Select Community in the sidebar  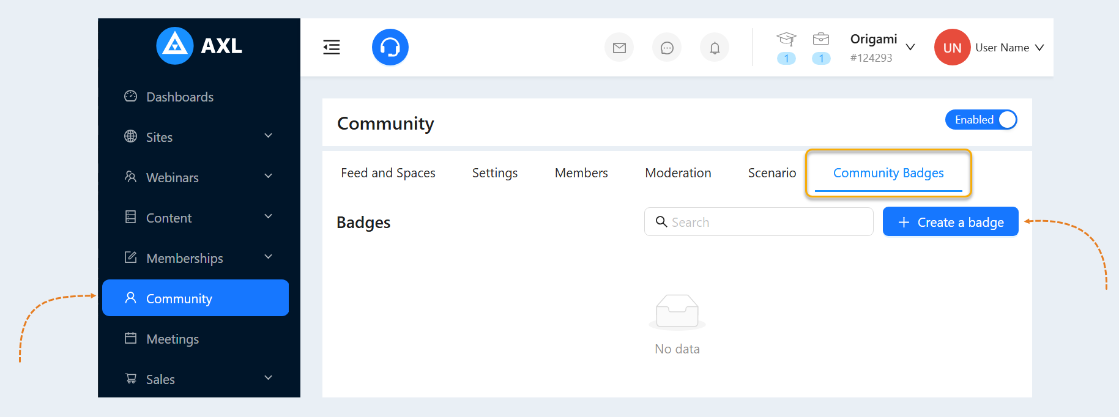tap(195, 298)
